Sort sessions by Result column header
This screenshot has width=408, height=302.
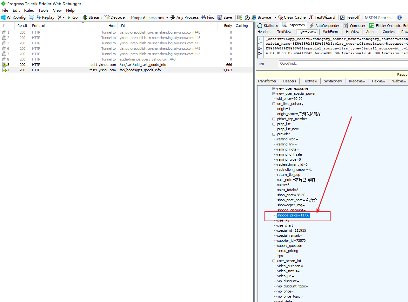point(22,26)
